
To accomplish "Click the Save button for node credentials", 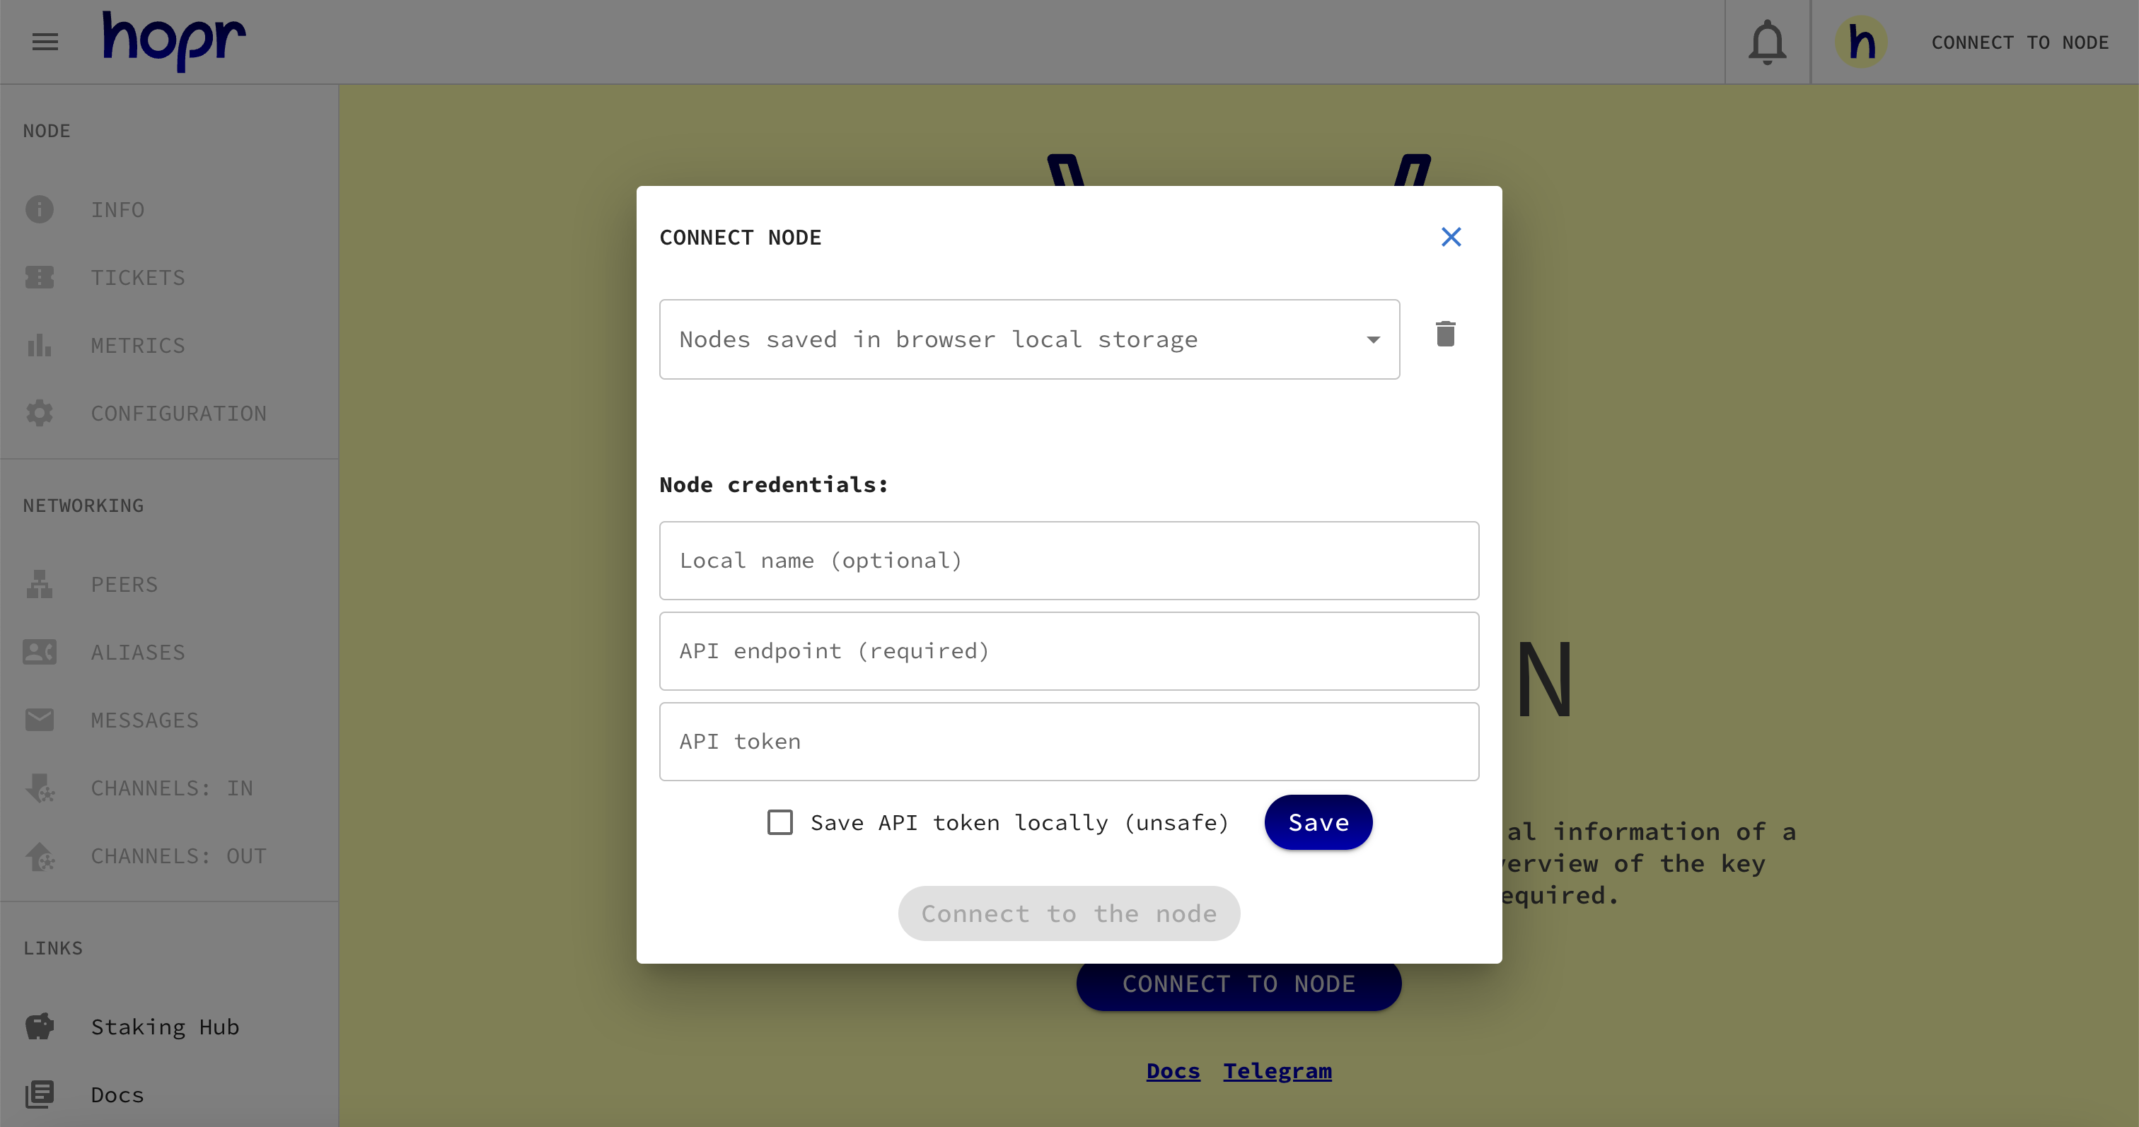I will pos(1317,823).
